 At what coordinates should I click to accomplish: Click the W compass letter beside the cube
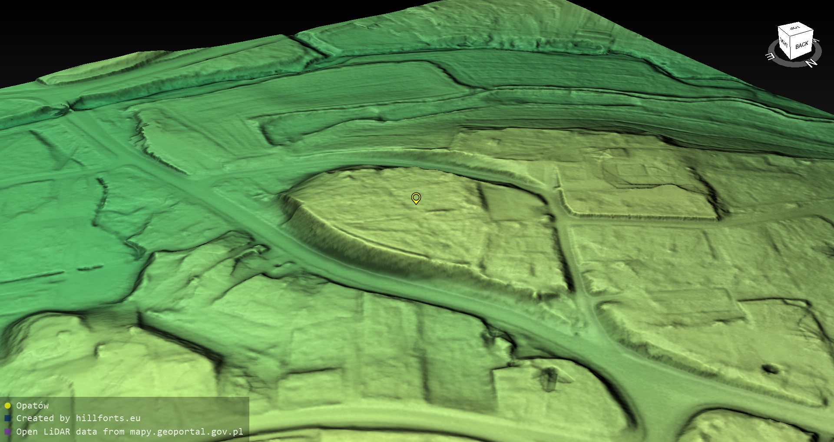click(x=815, y=40)
